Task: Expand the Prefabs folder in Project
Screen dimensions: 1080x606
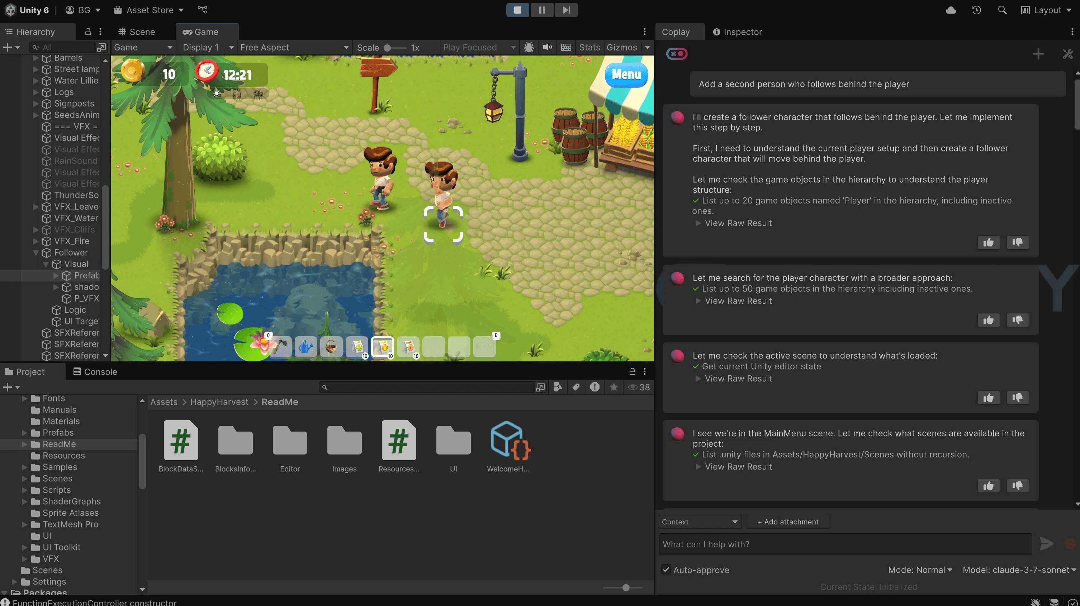Action: pos(25,433)
